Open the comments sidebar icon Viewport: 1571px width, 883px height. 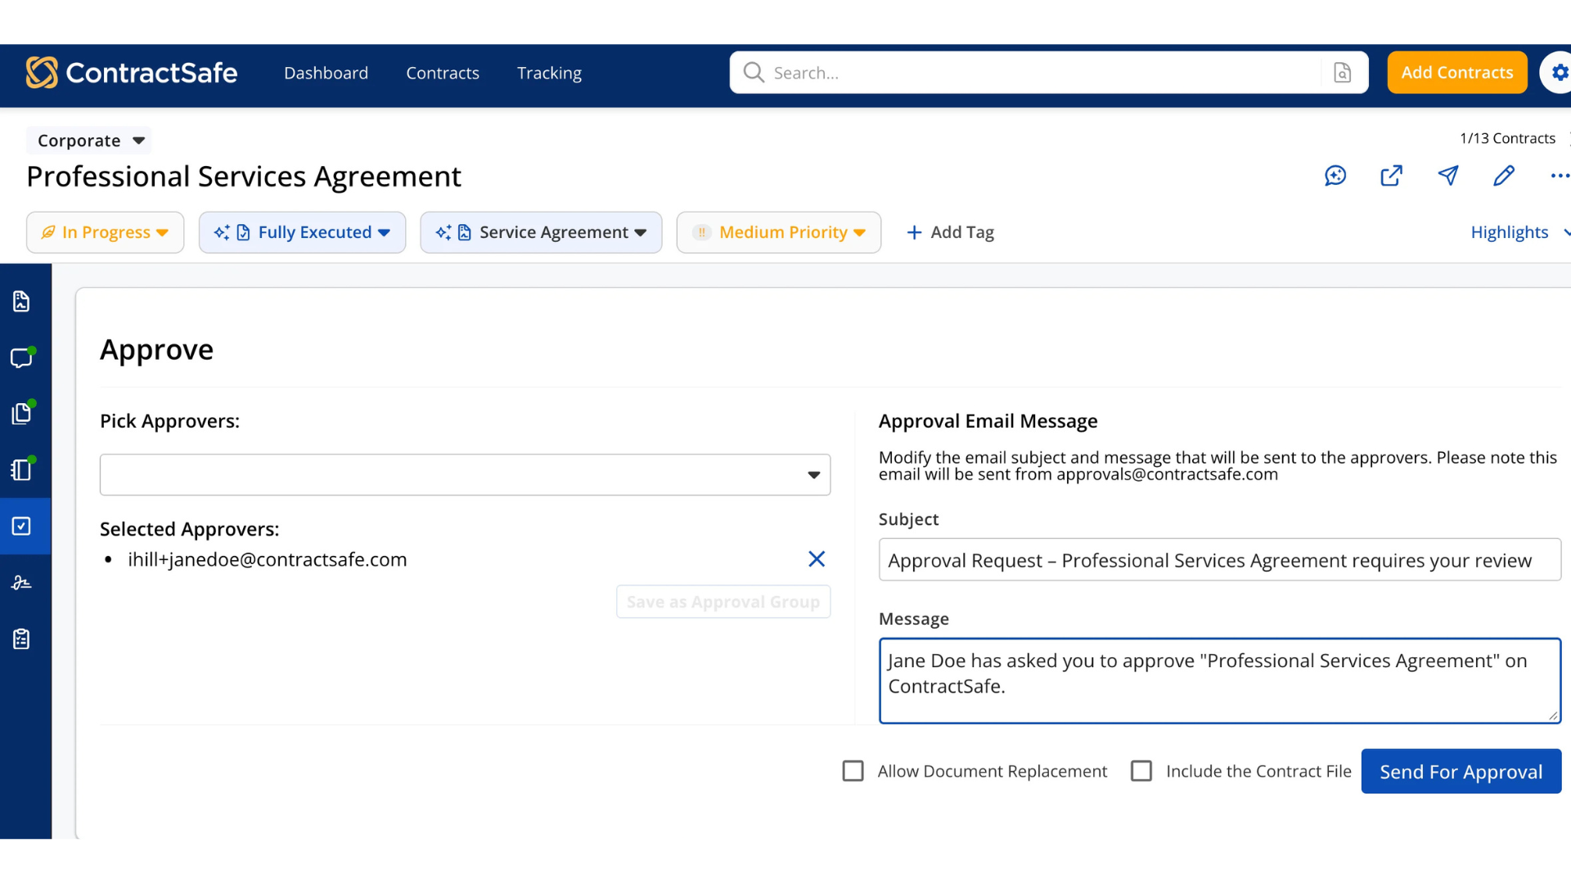click(22, 357)
